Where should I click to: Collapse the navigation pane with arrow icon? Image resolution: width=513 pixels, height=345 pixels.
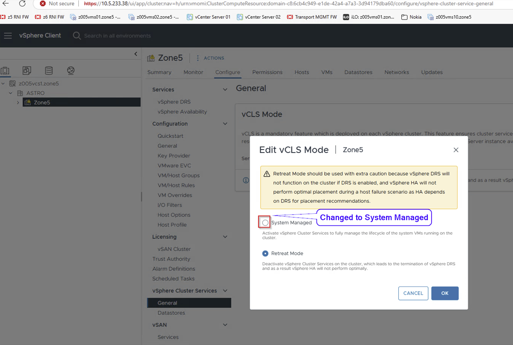[136, 54]
